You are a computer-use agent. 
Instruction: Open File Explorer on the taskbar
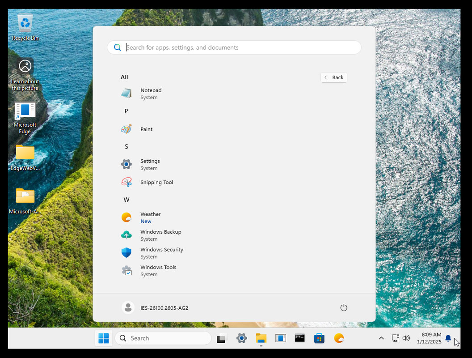(x=261, y=338)
